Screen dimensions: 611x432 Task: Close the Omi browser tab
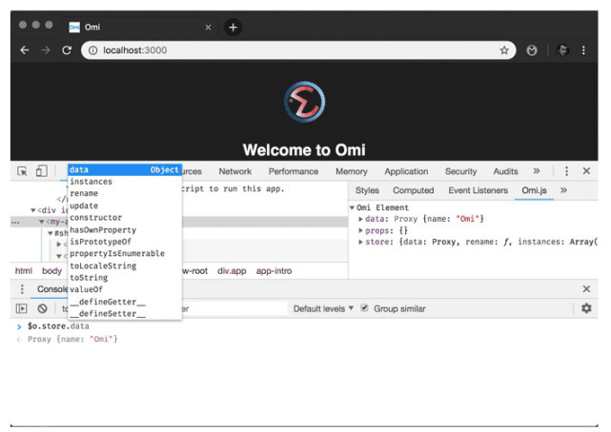coord(208,28)
